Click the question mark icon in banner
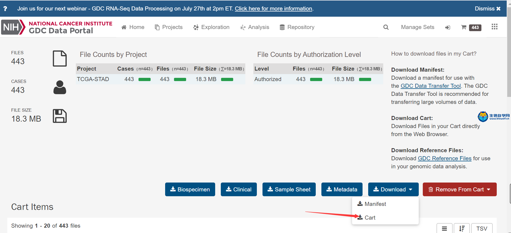Screen dimensions: 511x233 [5, 9]
